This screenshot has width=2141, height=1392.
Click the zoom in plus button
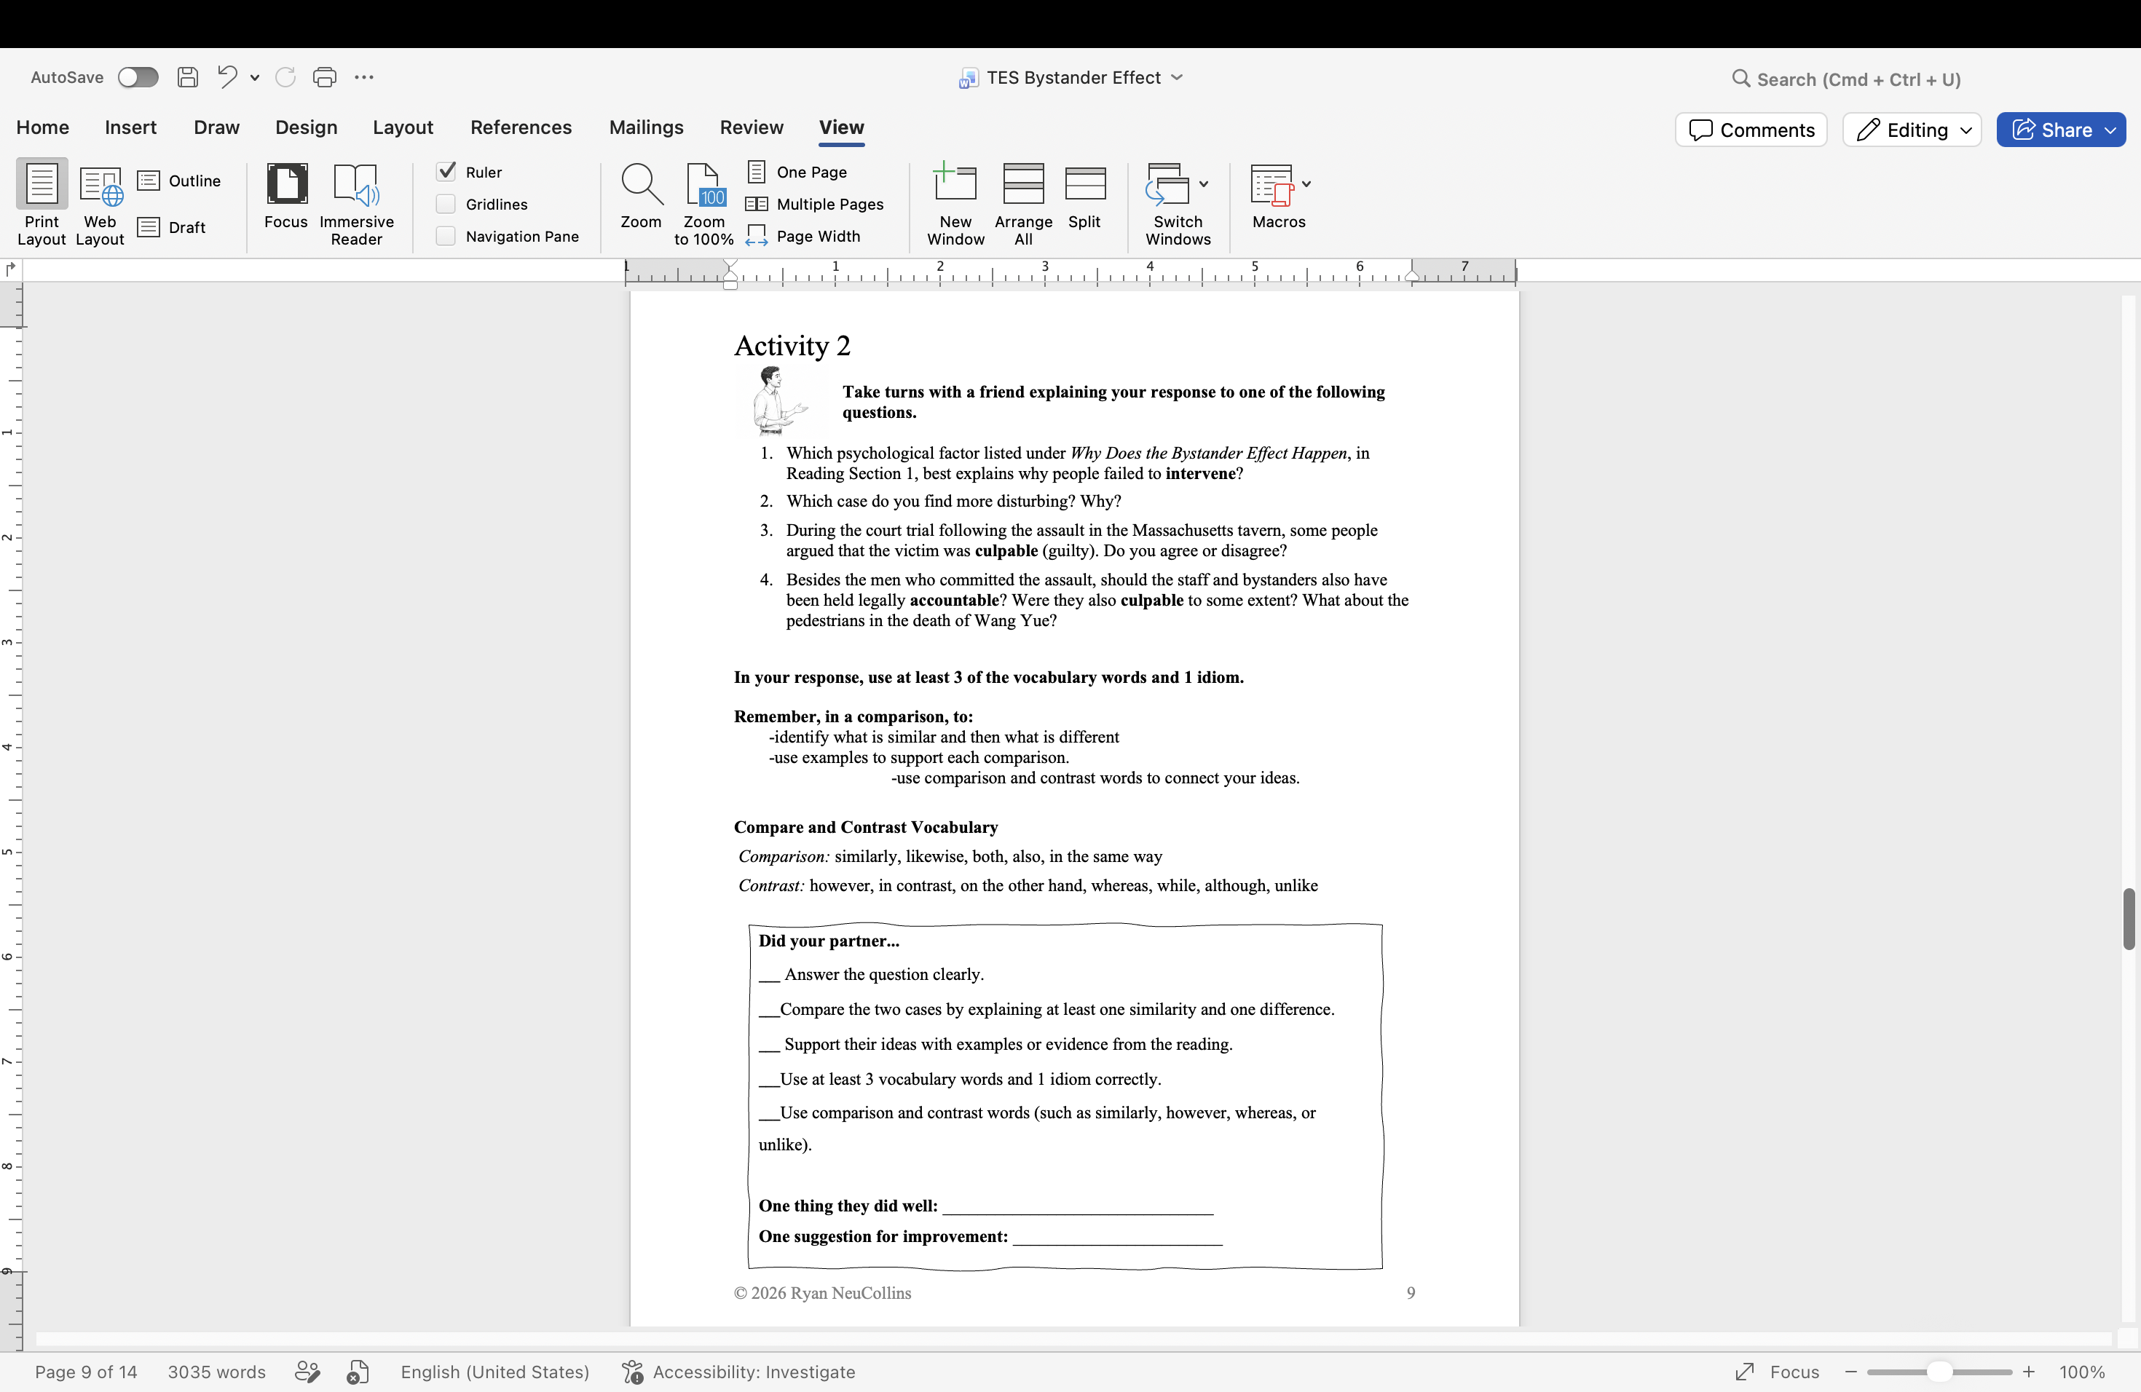(x=2029, y=1372)
